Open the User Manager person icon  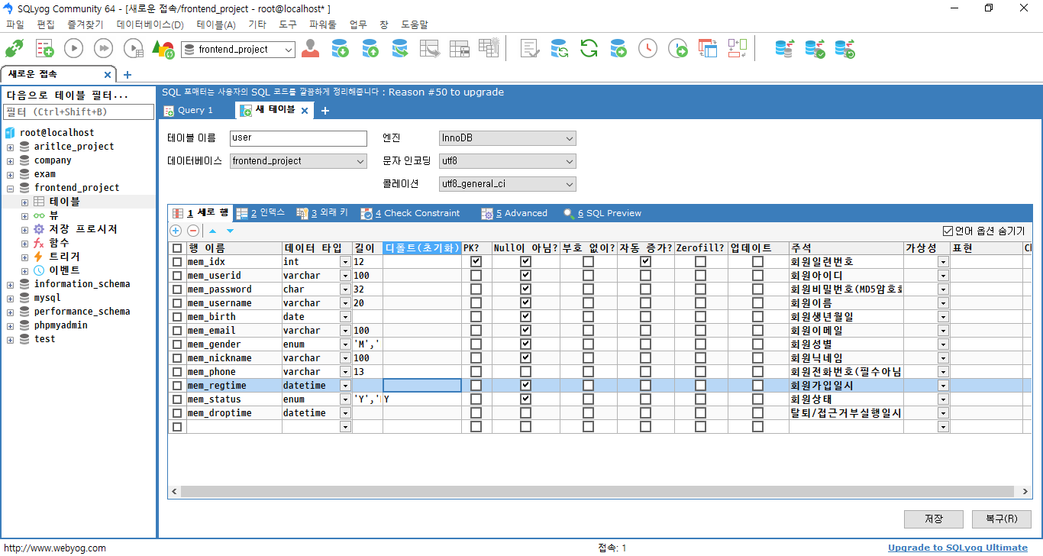click(x=310, y=49)
